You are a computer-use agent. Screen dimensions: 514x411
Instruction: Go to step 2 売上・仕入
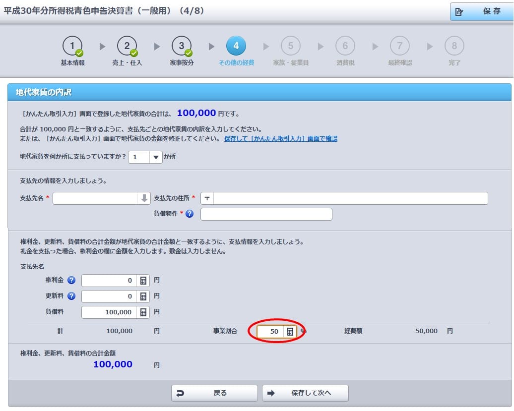click(127, 51)
